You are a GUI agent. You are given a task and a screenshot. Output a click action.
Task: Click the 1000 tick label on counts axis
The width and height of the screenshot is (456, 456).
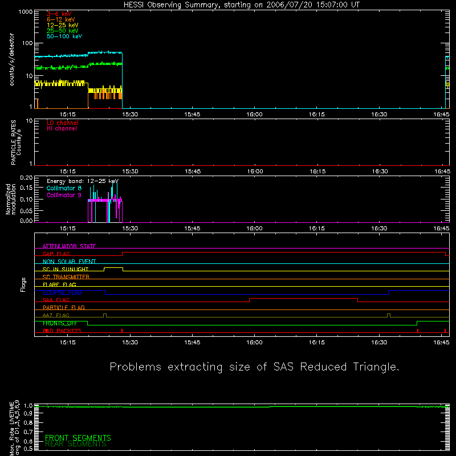tap(26, 12)
